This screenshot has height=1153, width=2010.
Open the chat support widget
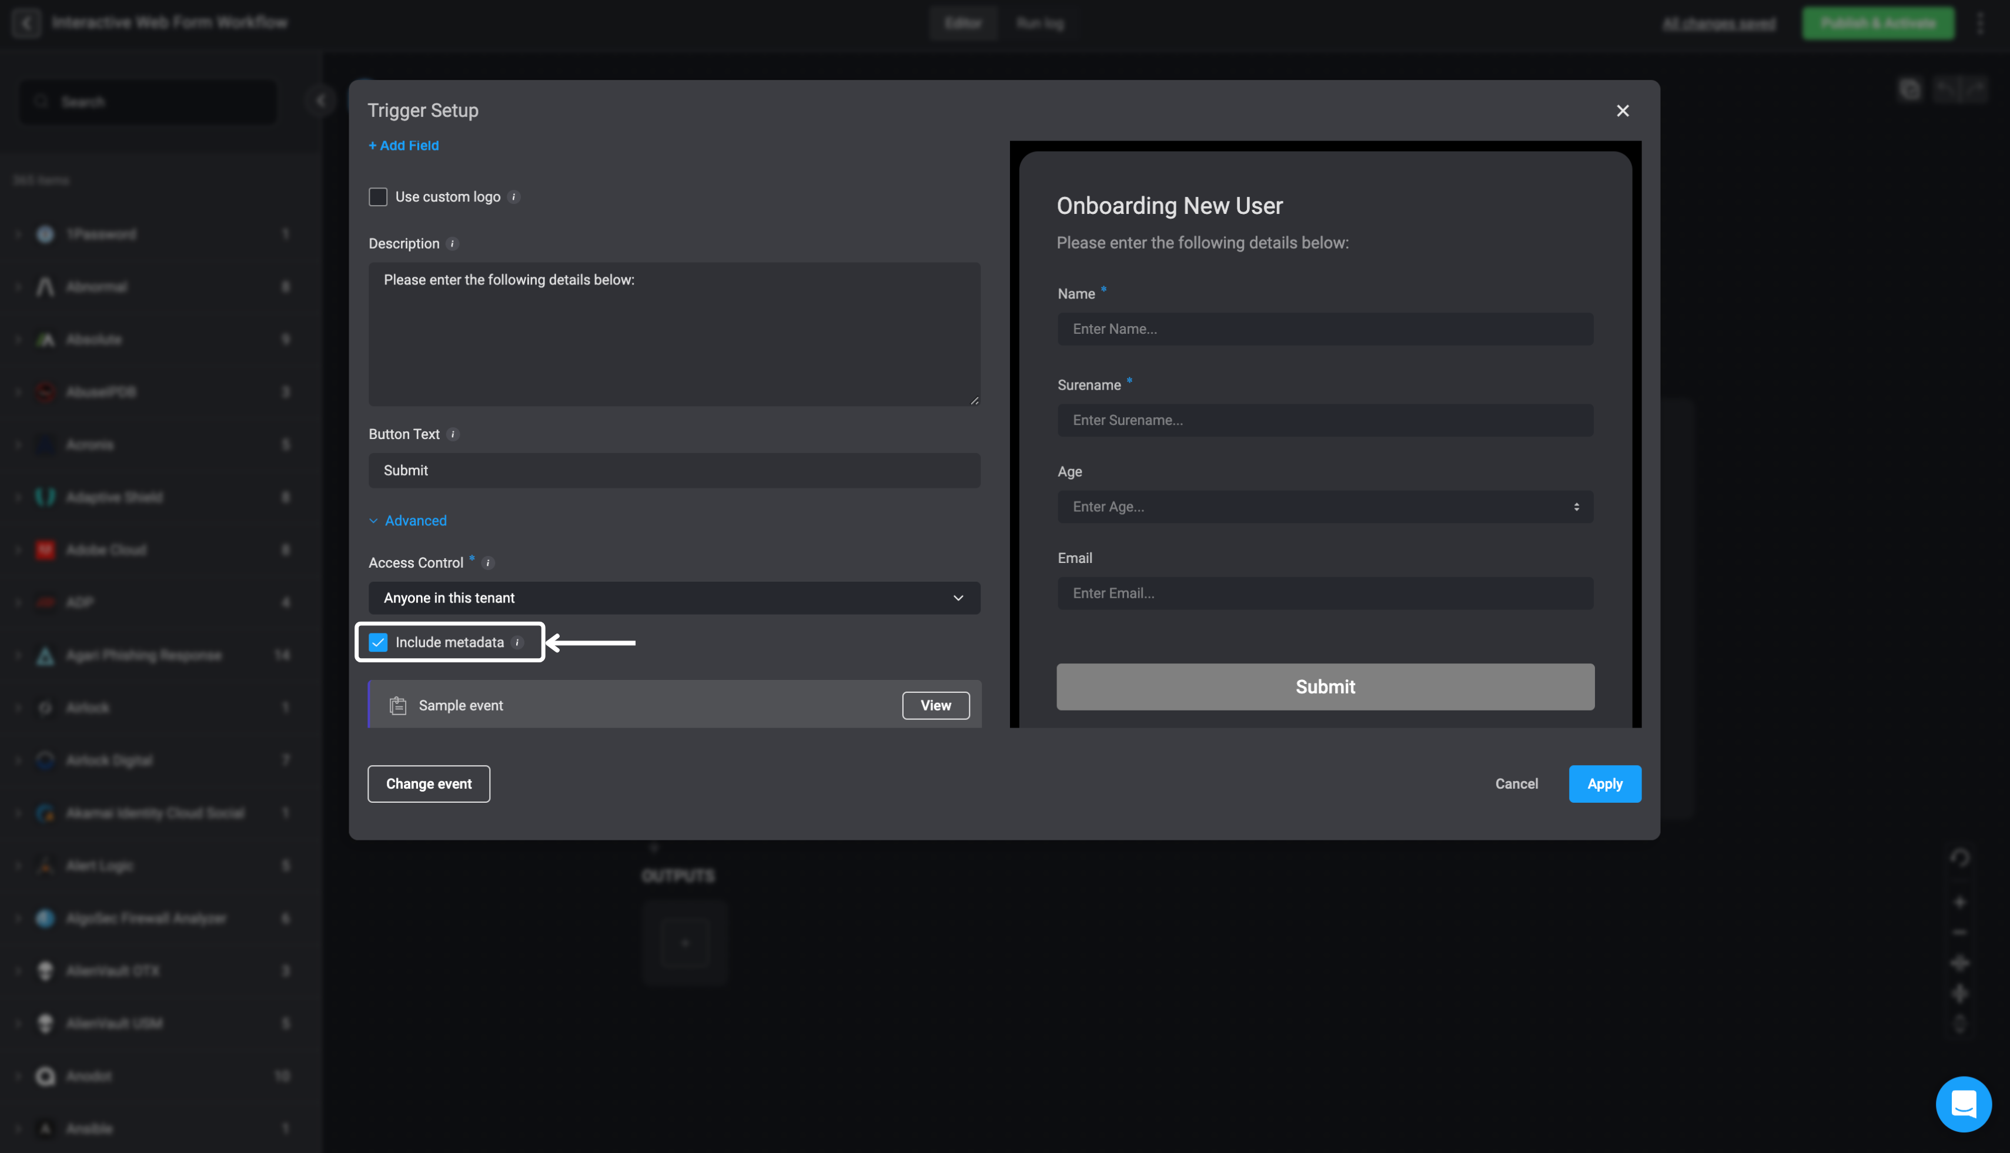pos(1962,1103)
